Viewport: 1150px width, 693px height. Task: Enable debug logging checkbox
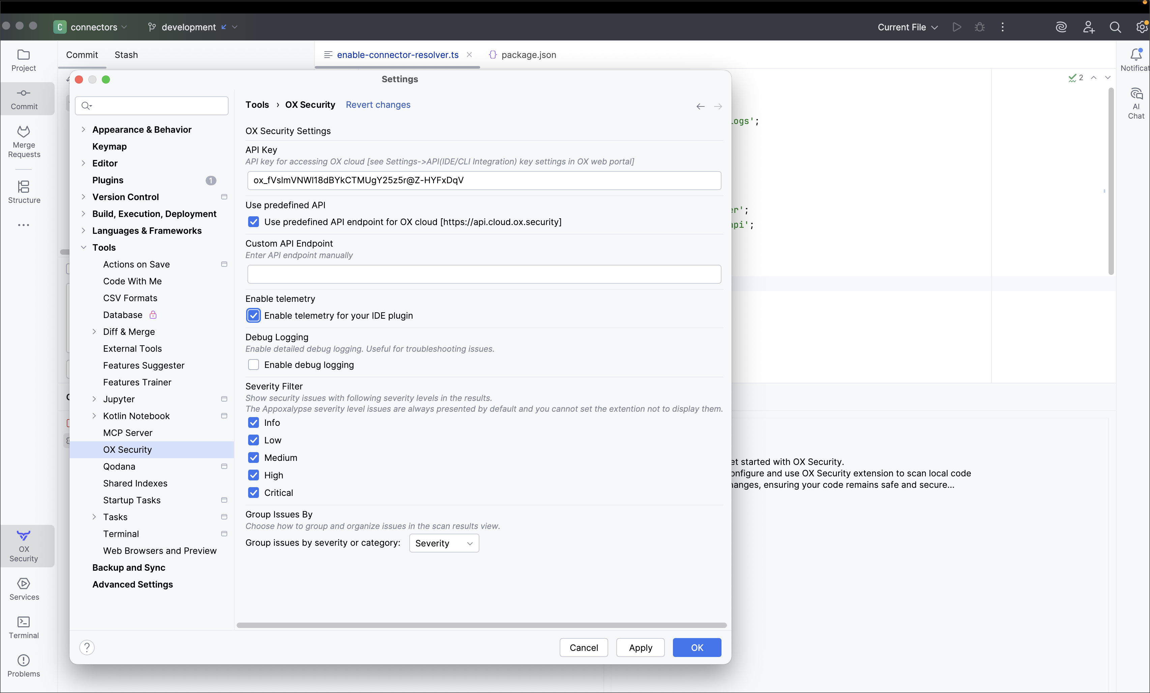[x=254, y=365]
